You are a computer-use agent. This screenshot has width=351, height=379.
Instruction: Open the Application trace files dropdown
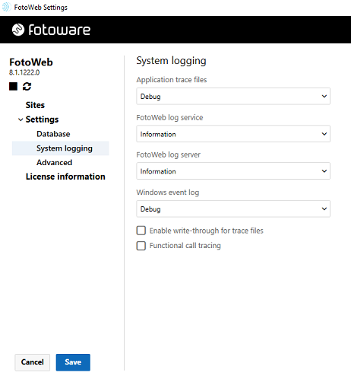(233, 96)
